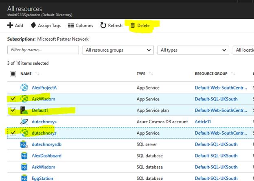Uncheck the AskWisdom App Service checkbox
Viewport: 254px width, 181px height.
coord(13,99)
